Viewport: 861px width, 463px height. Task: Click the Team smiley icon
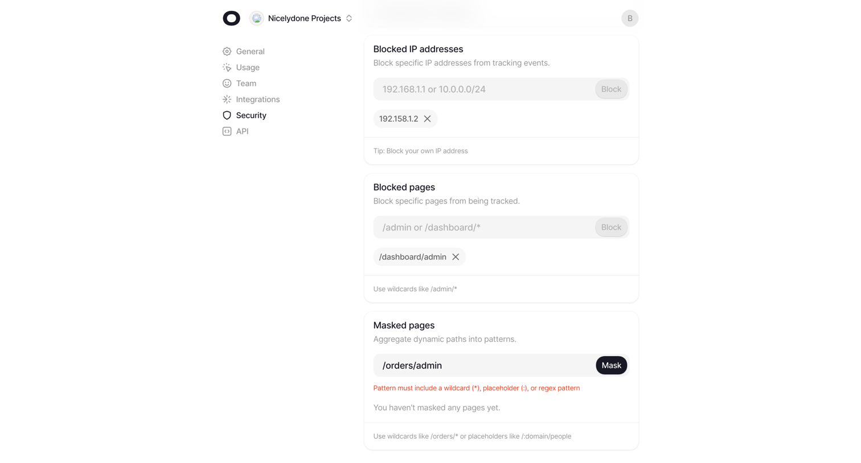[x=227, y=83]
